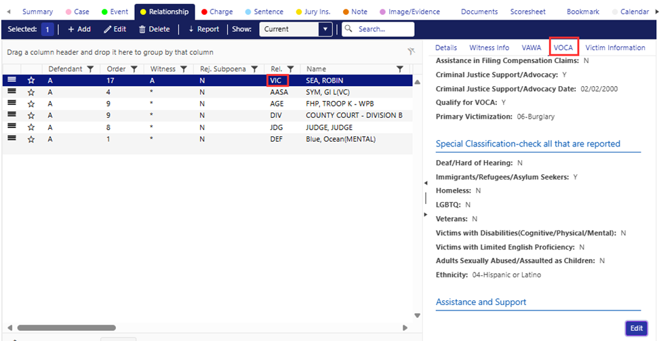
Task: Open row menu icon for JUDGE, JUDGE
Action: coord(12,127)
